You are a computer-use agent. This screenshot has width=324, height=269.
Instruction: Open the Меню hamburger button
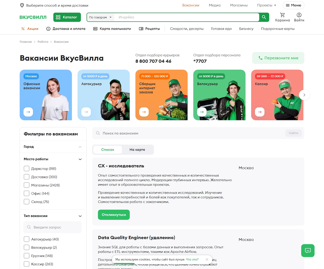[x=293, y=5]
